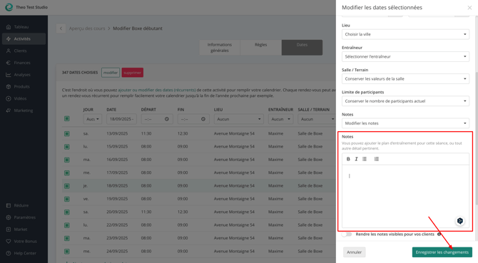Uncheck the select-all checkbox in the filter row

click(67, 119)
